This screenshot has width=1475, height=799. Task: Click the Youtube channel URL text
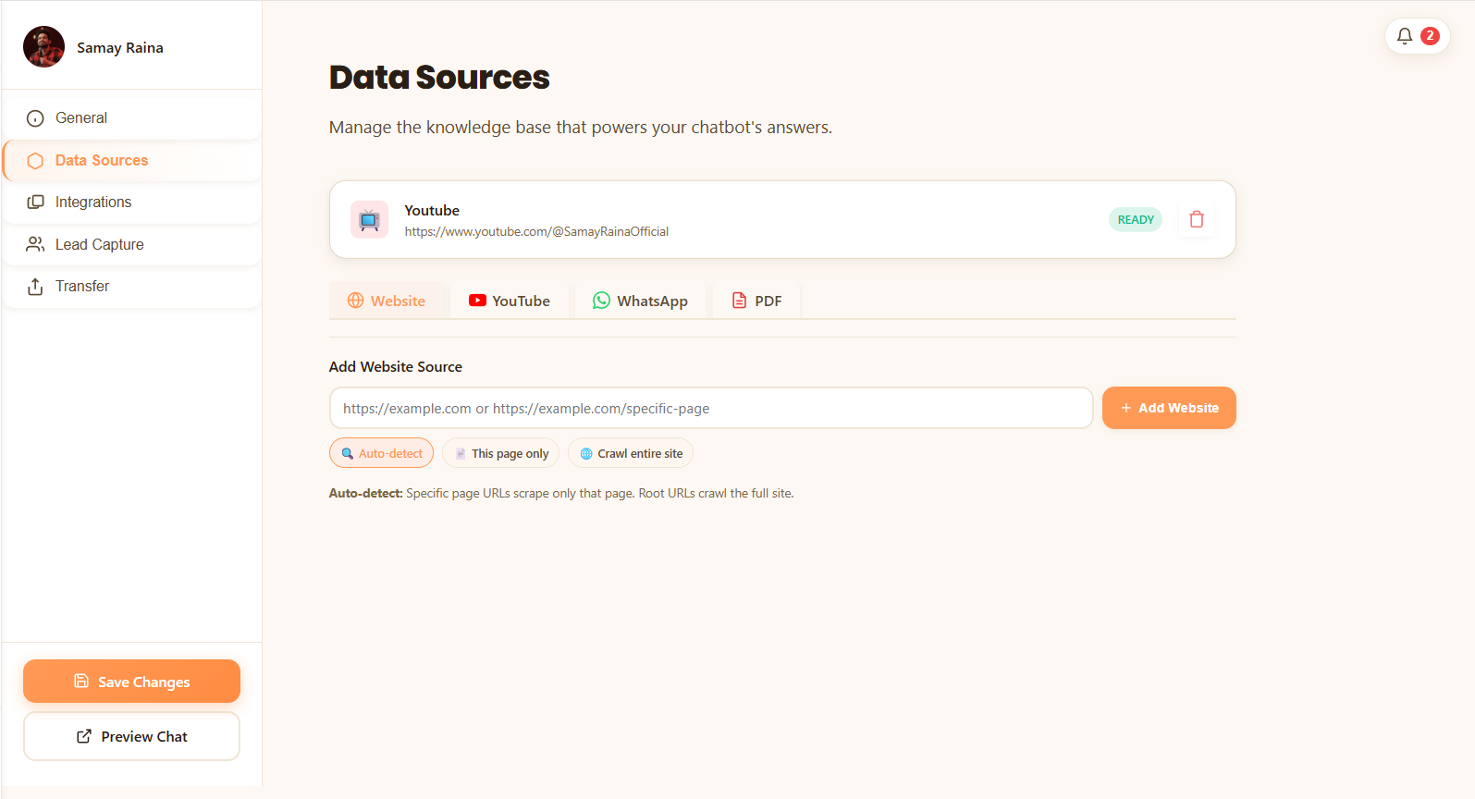[536, 232]
